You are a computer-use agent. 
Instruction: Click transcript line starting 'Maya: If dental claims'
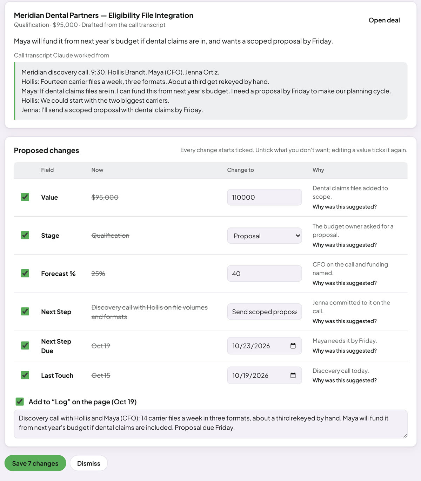[206, 91]
